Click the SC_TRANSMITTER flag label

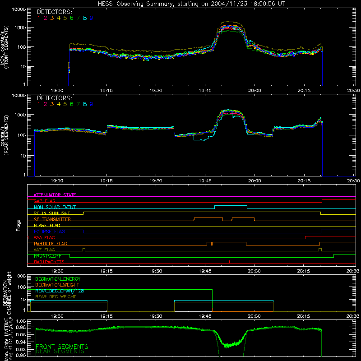pyautogui.click(x=52, y=219)
